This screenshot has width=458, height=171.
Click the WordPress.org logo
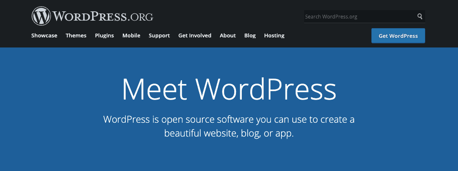click(x=92, y=16)
